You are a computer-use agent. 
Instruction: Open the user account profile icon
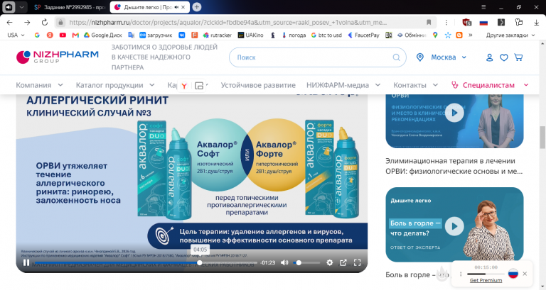point(489,57)
